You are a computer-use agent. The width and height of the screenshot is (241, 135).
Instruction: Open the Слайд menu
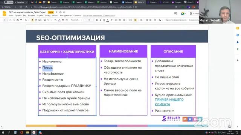(48, 15)
